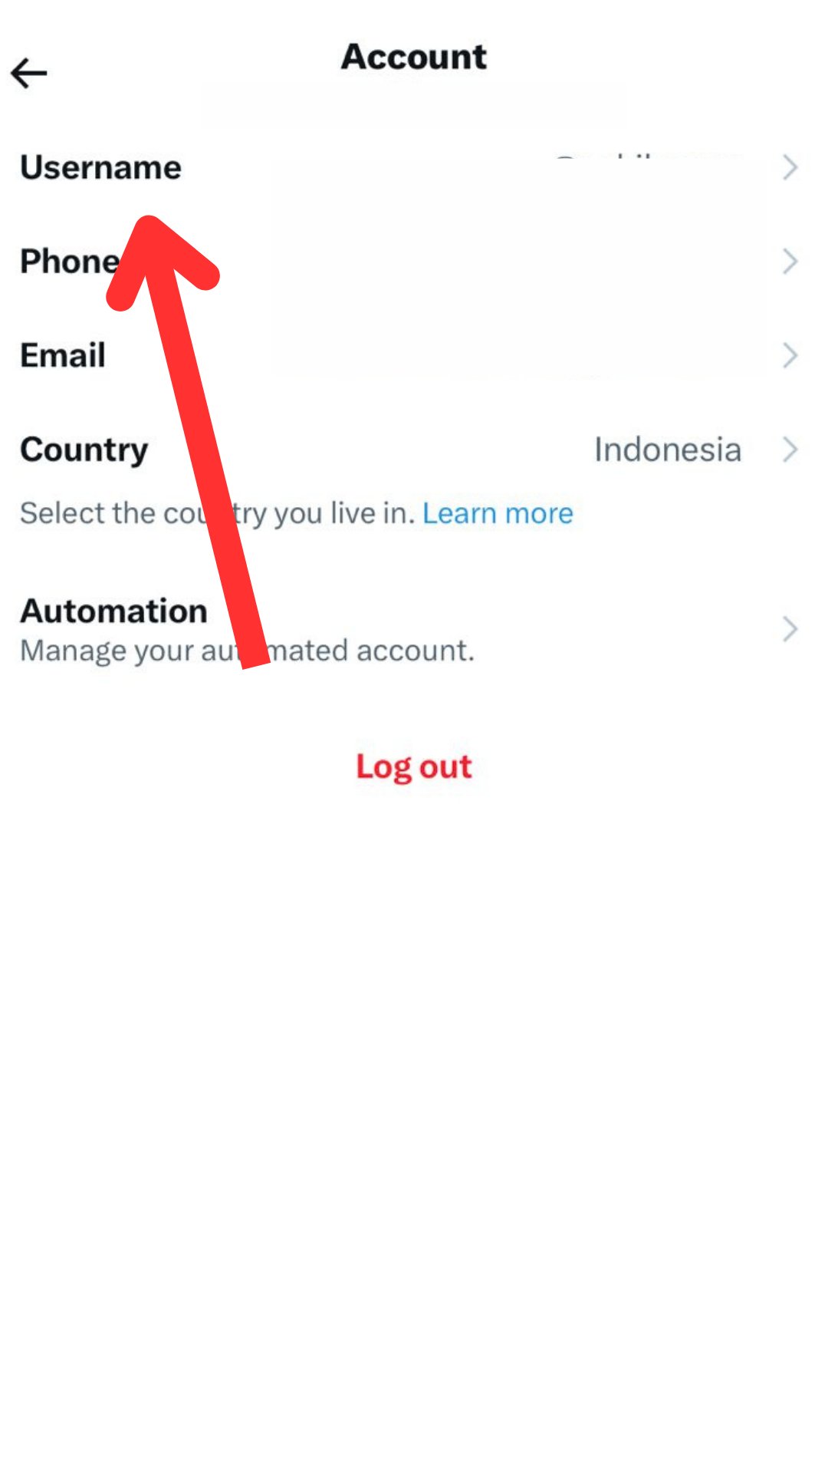Follow the Learn more link
The image size is (828, 1473).
[x=498, y=513]
